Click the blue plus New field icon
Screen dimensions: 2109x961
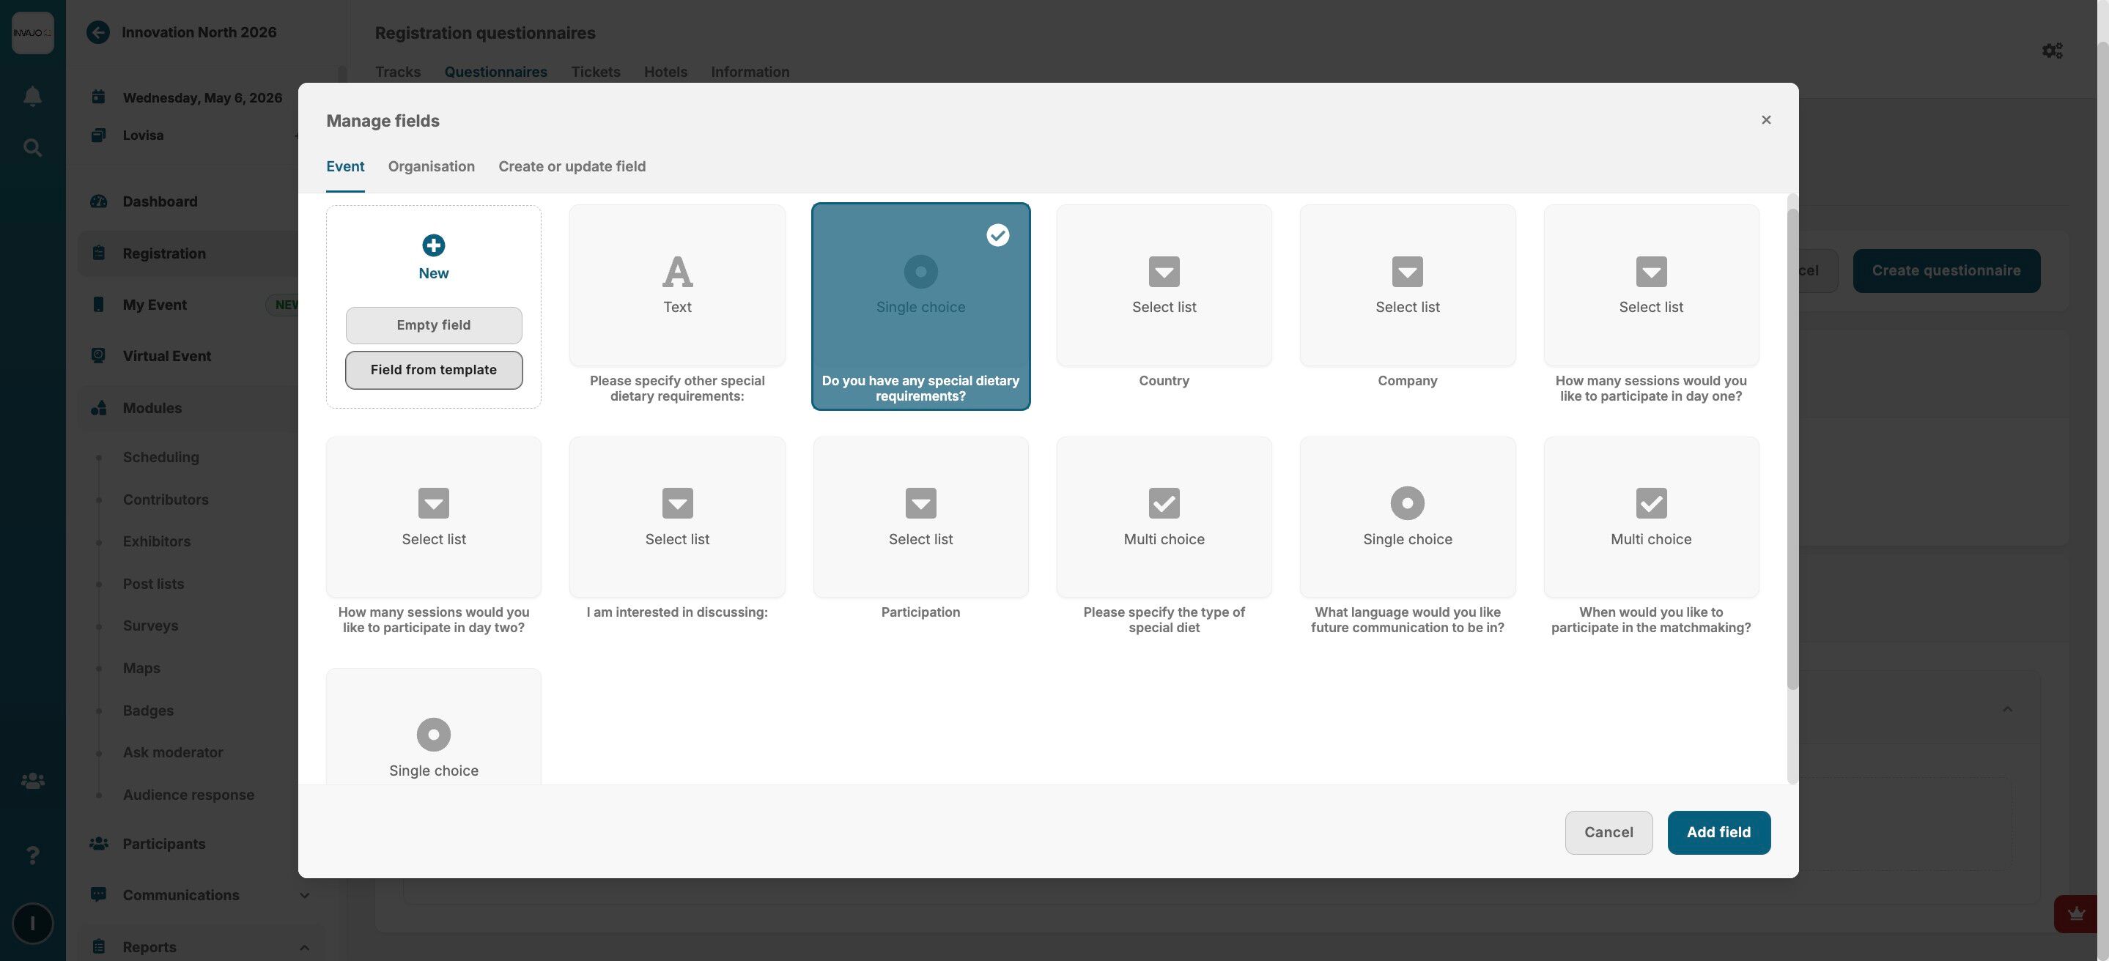433,245
